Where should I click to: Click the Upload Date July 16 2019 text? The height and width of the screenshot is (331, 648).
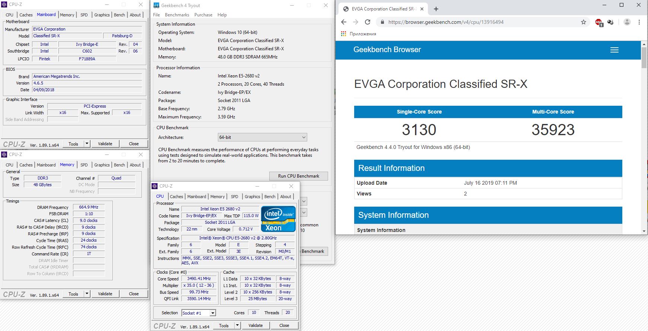click(x=490, y=183)
